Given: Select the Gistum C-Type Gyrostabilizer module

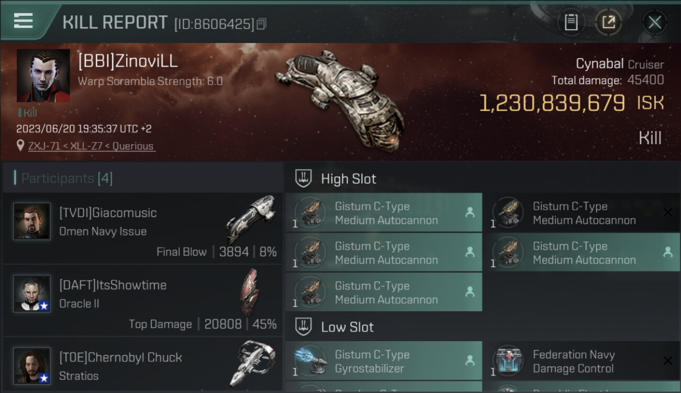Looking at the screenshot, I should pyautogui.click(x=383, y=361).
